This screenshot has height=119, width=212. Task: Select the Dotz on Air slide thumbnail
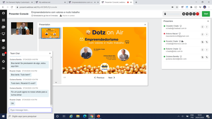pos(51,33)
